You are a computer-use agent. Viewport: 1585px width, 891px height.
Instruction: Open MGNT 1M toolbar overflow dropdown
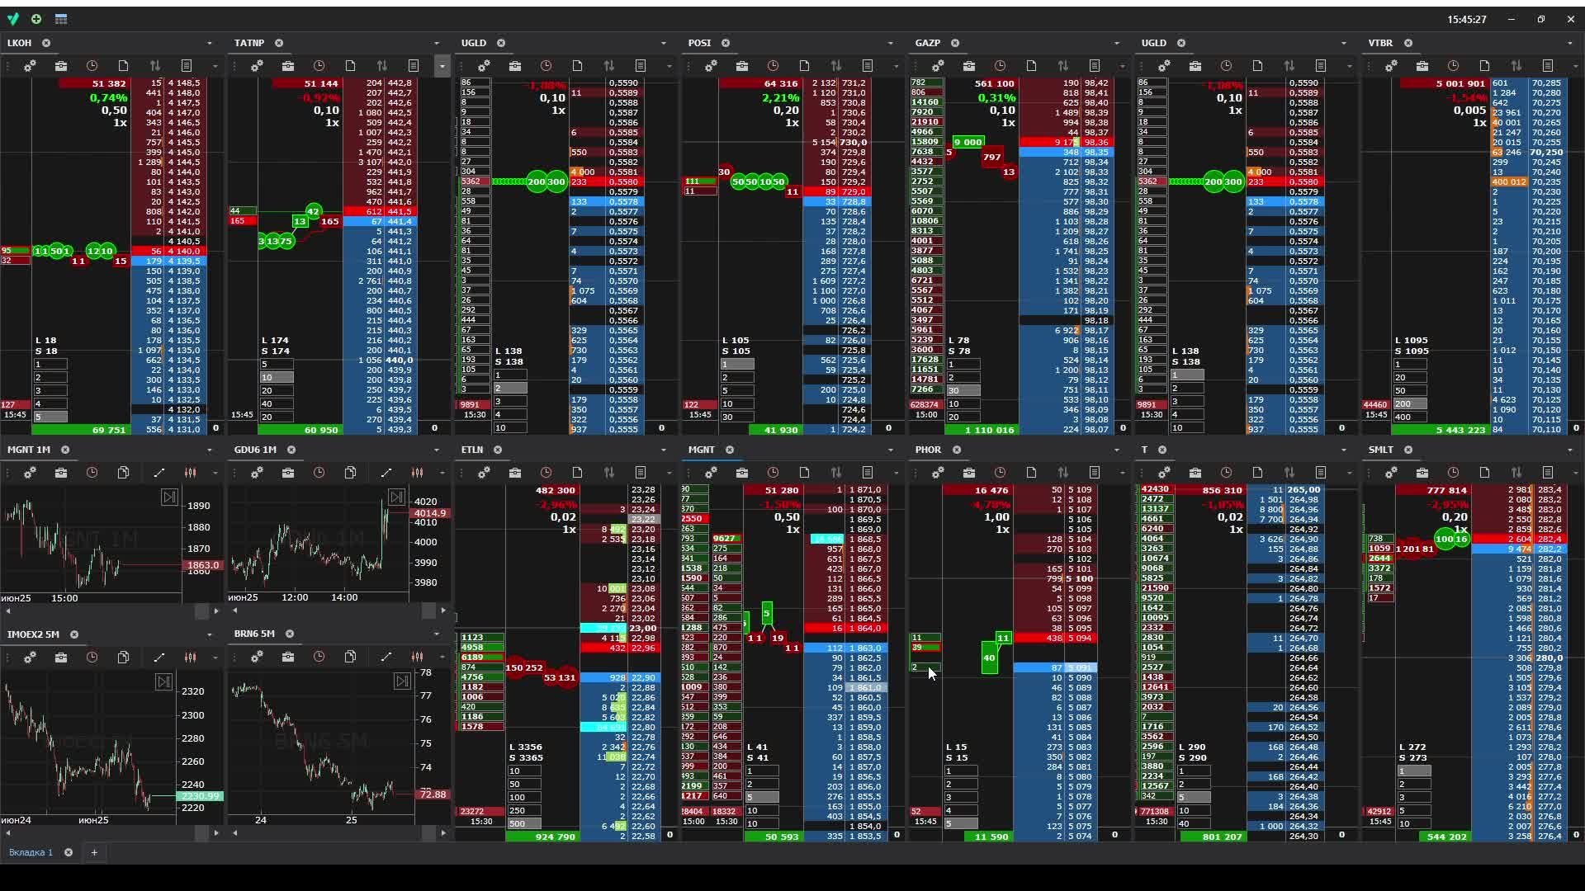pos(215,473)
